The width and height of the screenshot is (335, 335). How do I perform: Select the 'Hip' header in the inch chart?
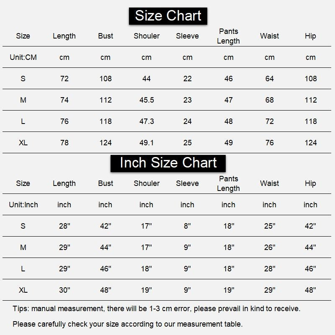coord(310,183)
